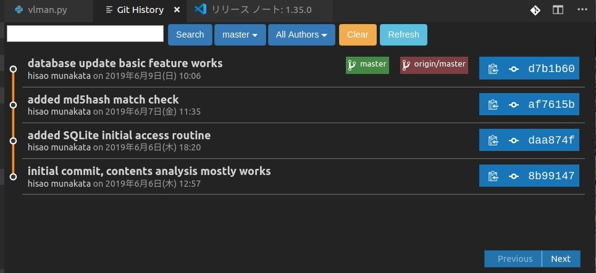
Task: Click the green master branch label
Action: coord(367,65)
